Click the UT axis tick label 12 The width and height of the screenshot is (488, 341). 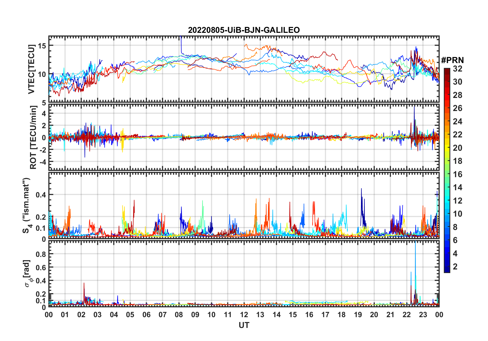[244, 315]
